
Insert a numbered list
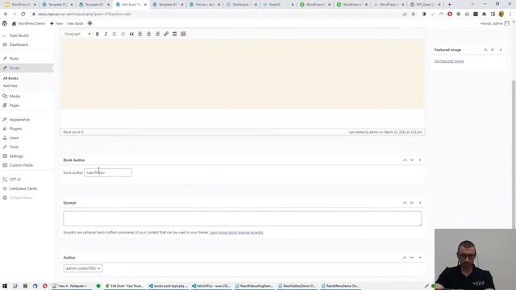[123, 34]
